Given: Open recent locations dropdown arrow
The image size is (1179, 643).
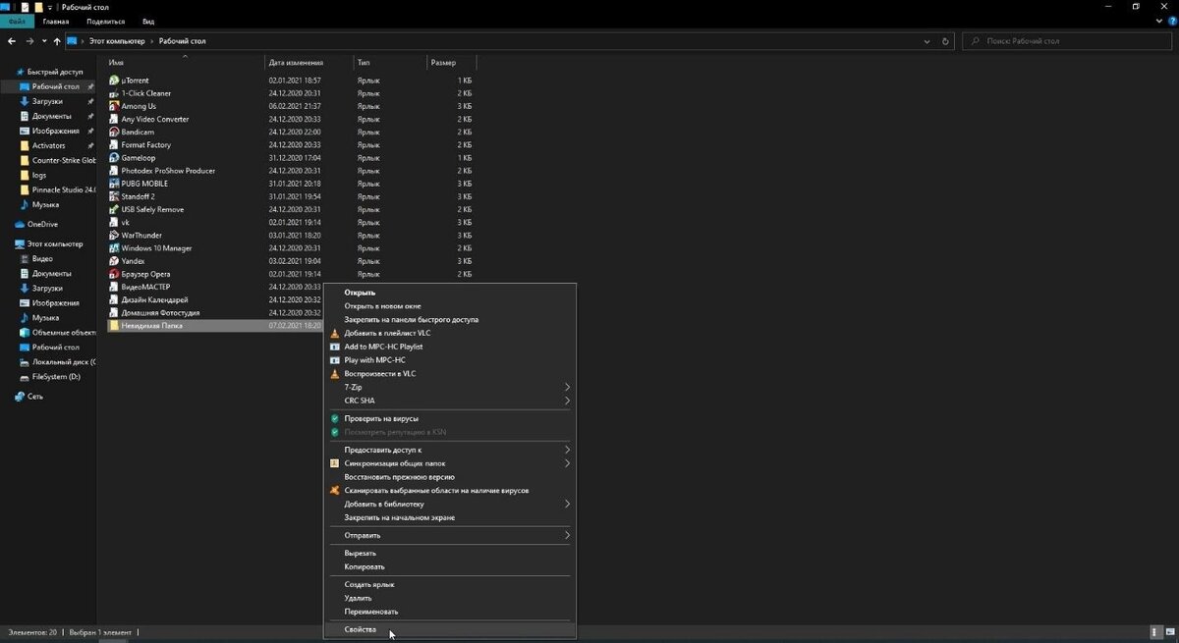Looking at the screenshot, I should click(45, 41).
